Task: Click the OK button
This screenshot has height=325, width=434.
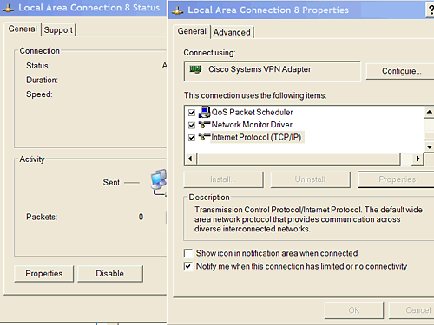Action: tap(354, 310)
